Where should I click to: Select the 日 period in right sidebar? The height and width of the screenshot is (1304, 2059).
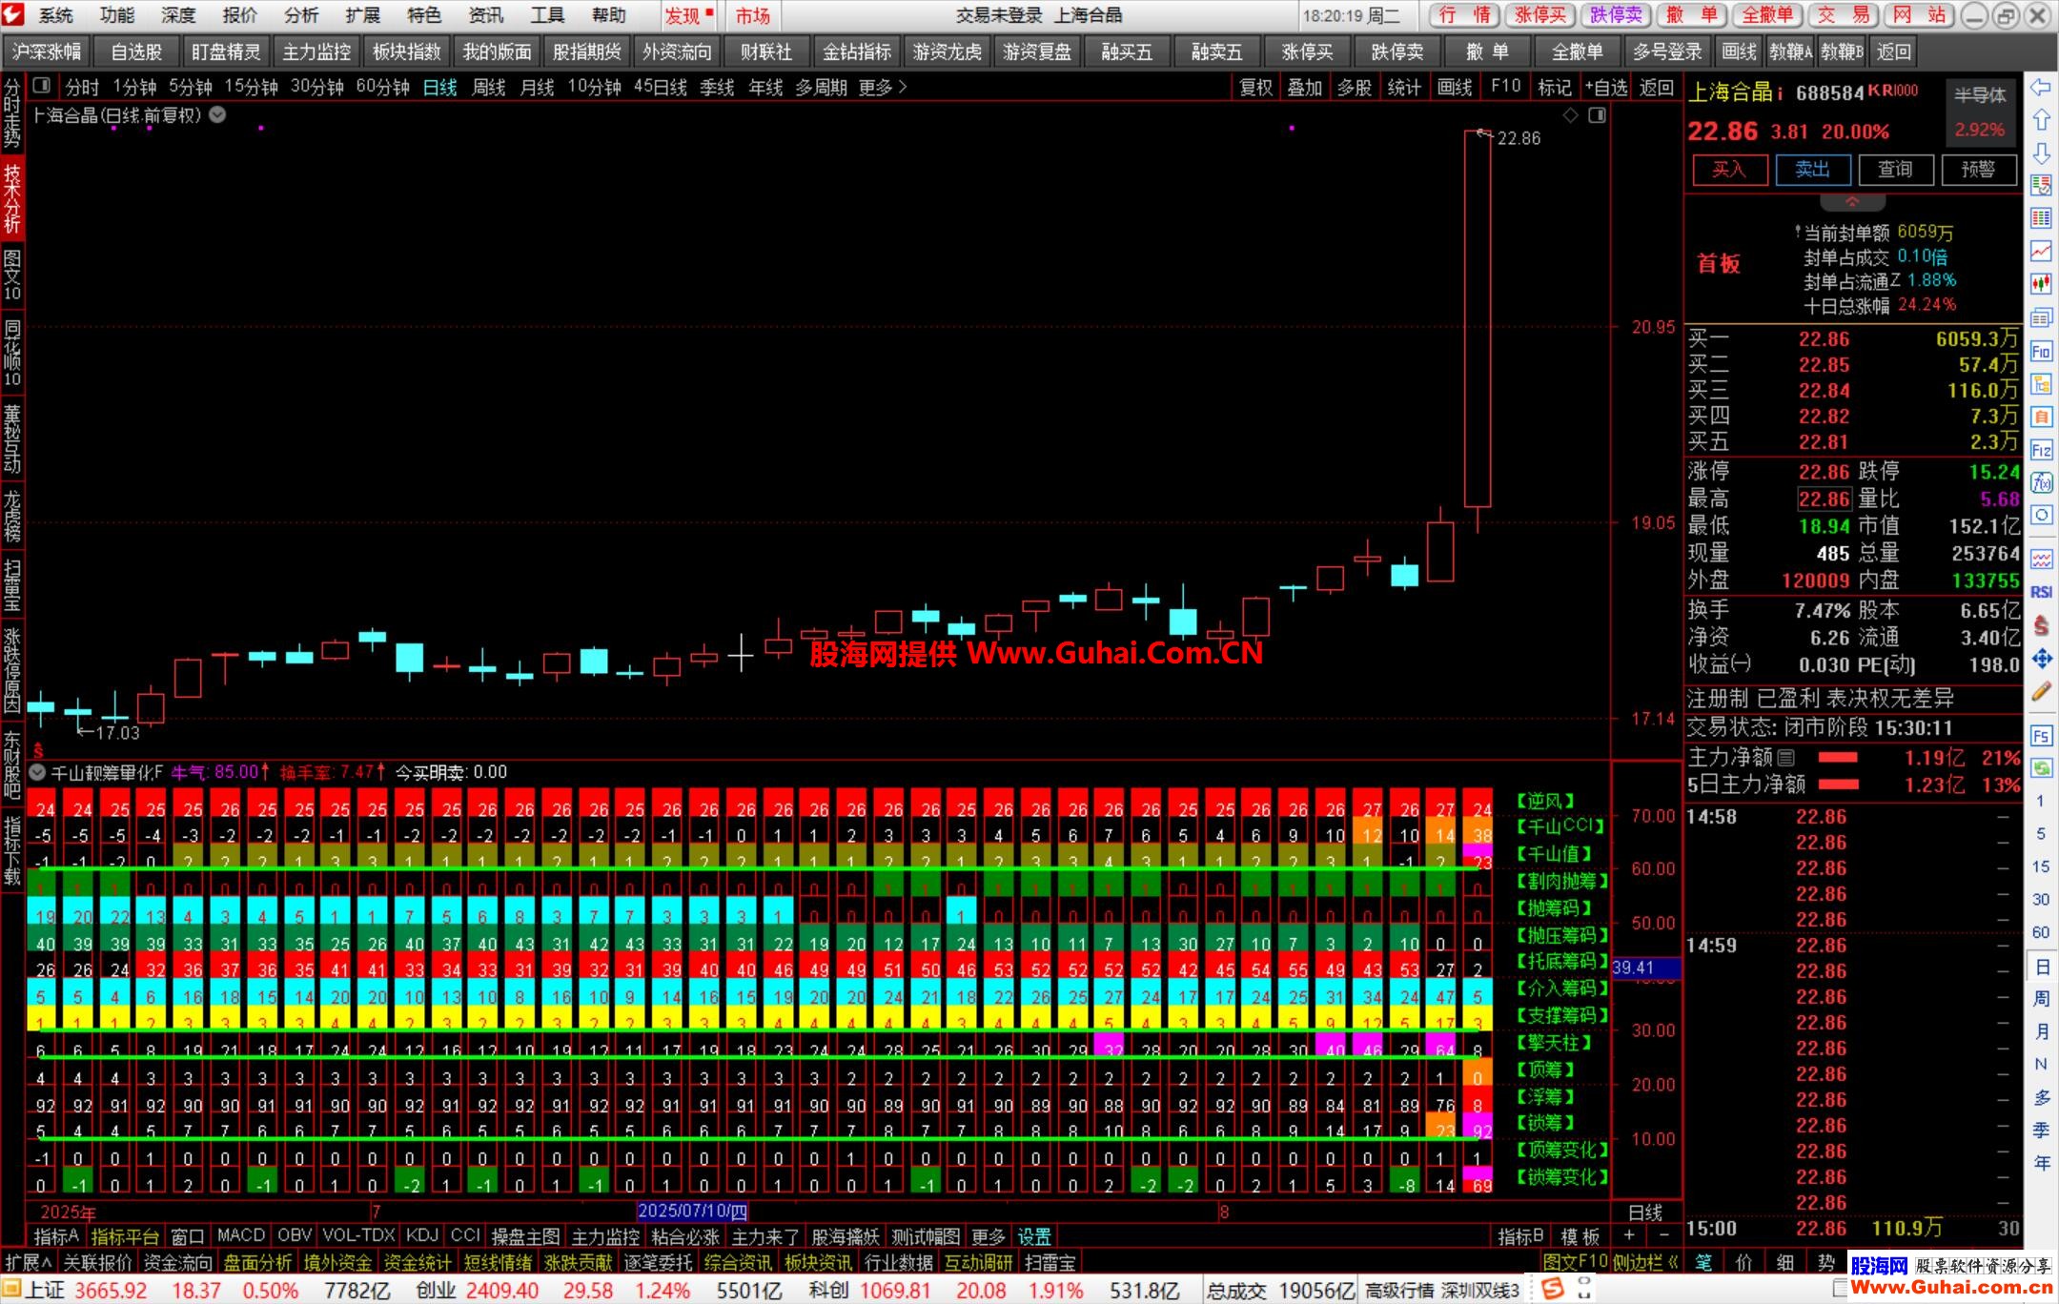[2041, 967]
